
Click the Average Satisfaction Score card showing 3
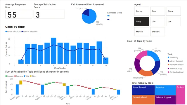(49, 14)
